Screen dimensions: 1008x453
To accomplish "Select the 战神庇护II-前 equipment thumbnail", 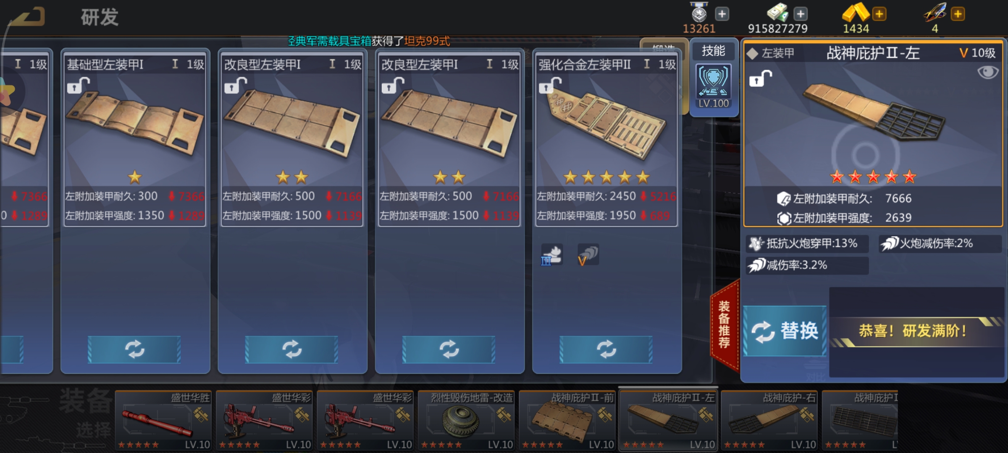I will pyautogui.click(x=567, y=421).
